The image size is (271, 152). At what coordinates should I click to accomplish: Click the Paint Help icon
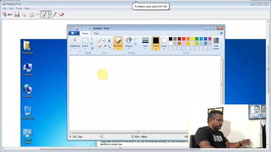(221, 33)
